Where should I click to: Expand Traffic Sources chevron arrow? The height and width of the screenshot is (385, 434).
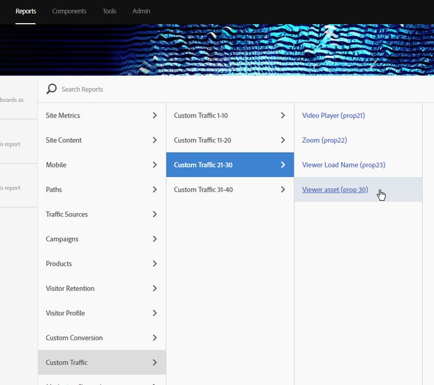coord(155,214)
